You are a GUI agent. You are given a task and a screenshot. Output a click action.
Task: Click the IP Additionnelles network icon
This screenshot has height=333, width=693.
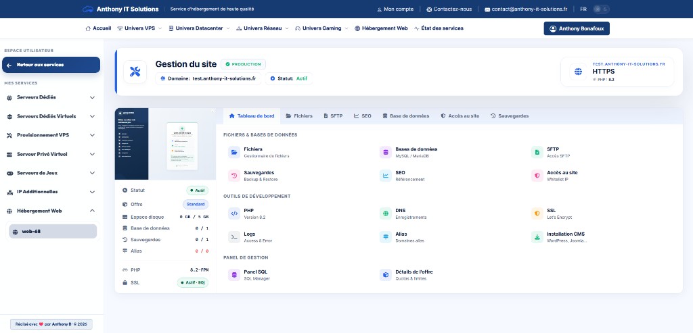click(x=9, y=193)
